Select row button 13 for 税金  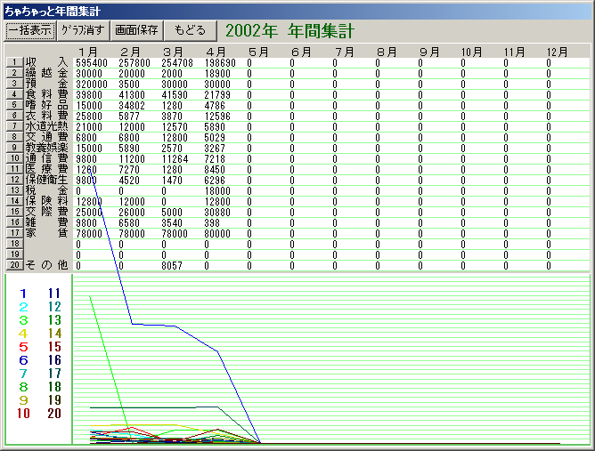14,190
